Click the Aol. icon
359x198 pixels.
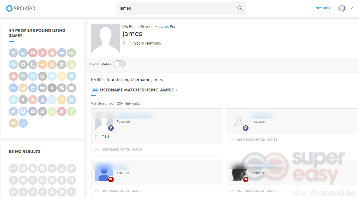(x=52, y=112)
